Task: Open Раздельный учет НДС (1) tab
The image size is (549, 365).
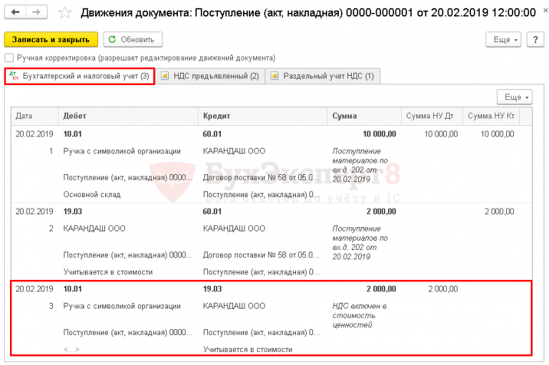Action: [322, 76]
